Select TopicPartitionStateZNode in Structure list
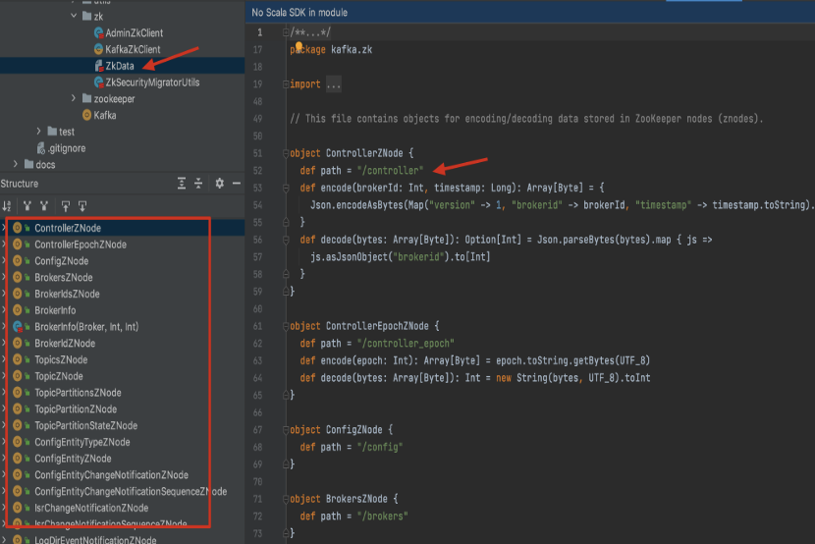Image resolution: width=815 pixels, height=544 pixels. [x=85, y=426]
